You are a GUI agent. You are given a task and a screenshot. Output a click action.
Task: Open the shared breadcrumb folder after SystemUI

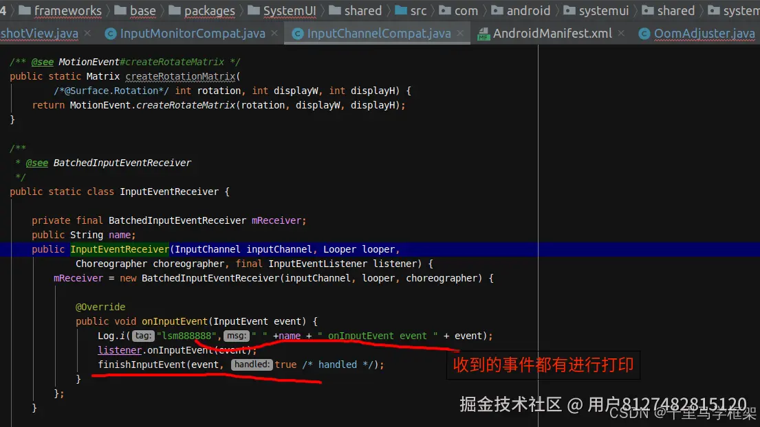[356, 10]
